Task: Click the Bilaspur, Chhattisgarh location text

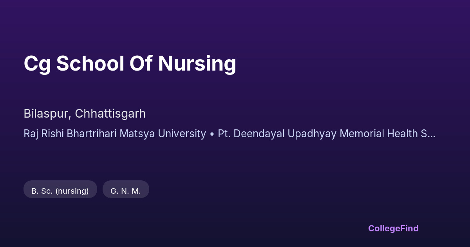Action: [85, 114]
